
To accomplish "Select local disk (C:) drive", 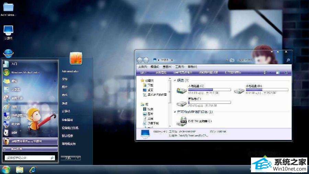I will (x=204, y=89).
